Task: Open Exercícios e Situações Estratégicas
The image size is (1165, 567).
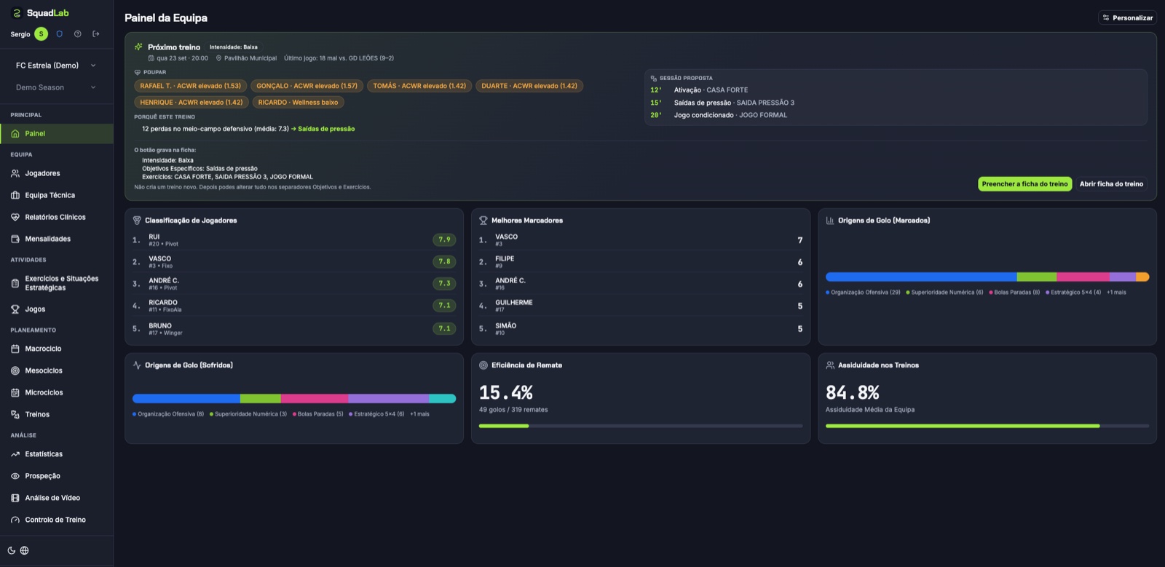Action: [x=57, y=283]
